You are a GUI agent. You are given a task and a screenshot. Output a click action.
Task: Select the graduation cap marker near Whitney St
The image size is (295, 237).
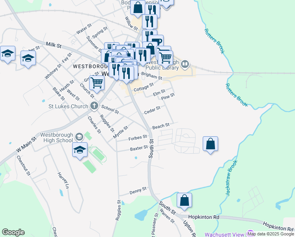pos(28,58)
